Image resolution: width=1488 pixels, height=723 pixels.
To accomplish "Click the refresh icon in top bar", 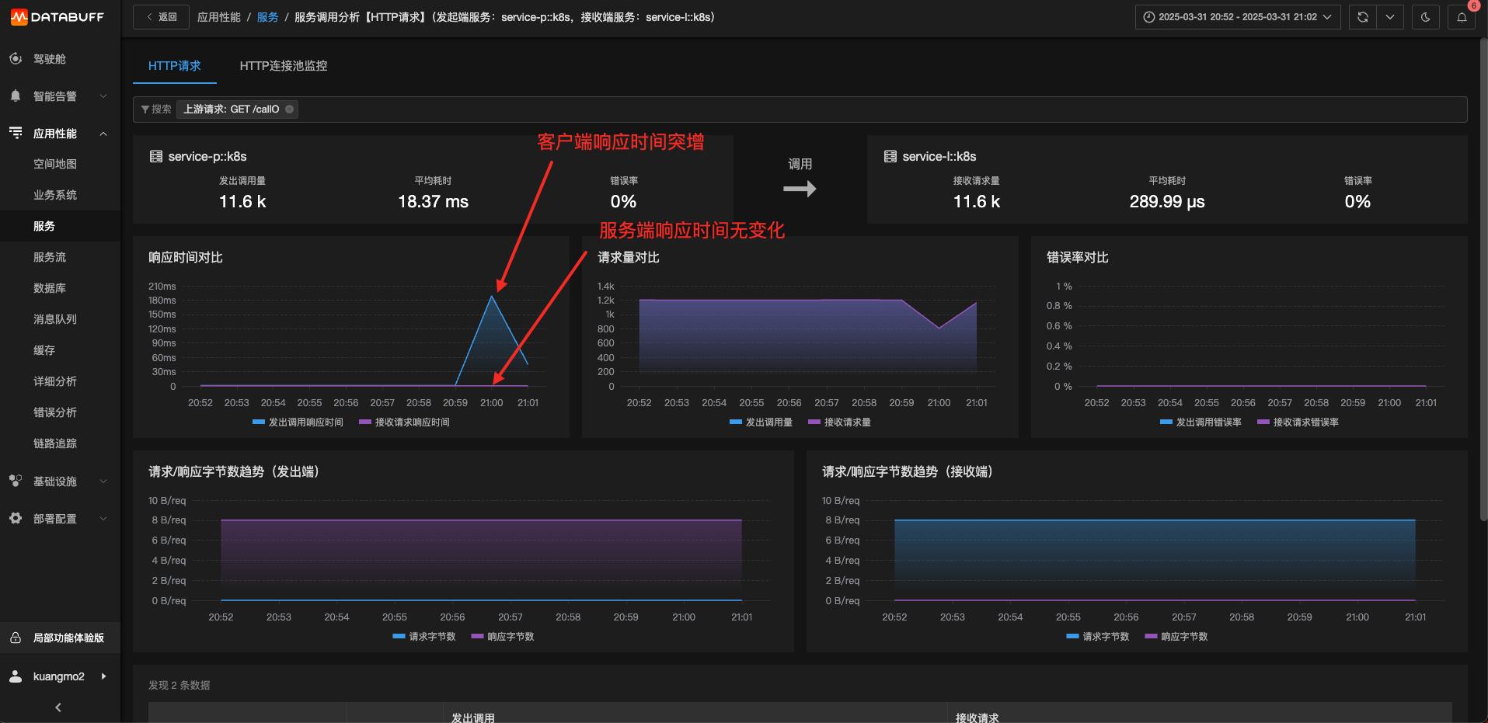I will point(1362,17).
